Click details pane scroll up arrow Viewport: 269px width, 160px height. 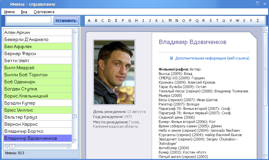(x=265, y=29)
